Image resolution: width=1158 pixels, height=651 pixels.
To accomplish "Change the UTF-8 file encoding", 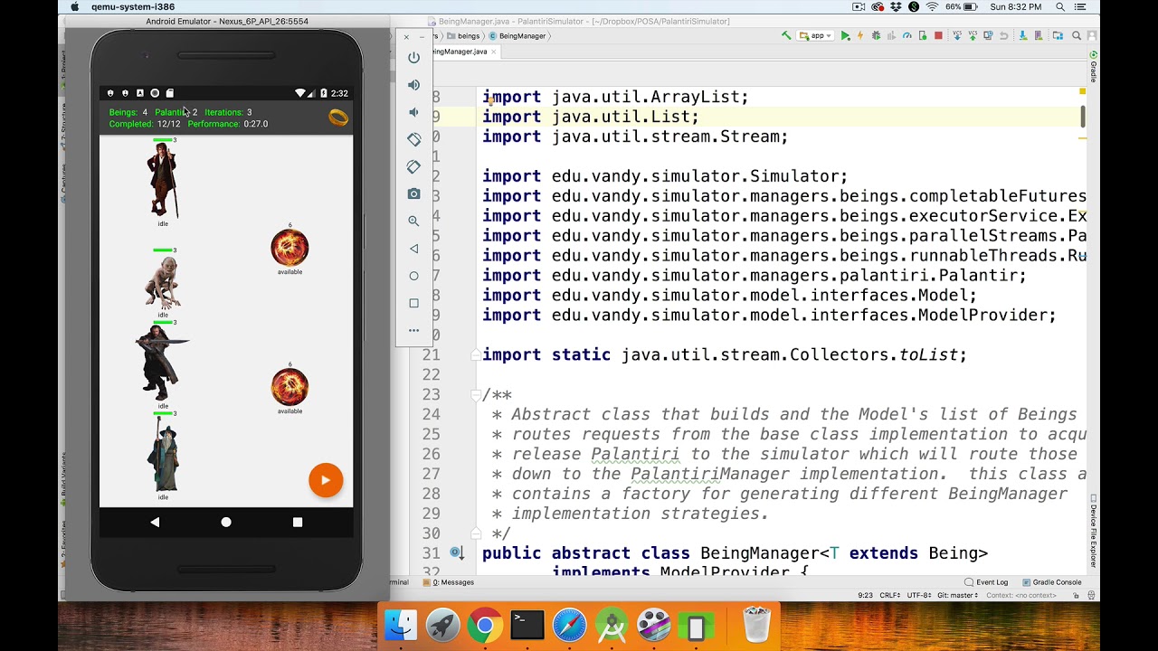I will point(919,595).
